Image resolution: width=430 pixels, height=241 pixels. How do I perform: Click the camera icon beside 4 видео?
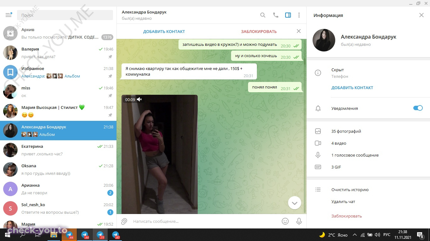tap(318, 143)
